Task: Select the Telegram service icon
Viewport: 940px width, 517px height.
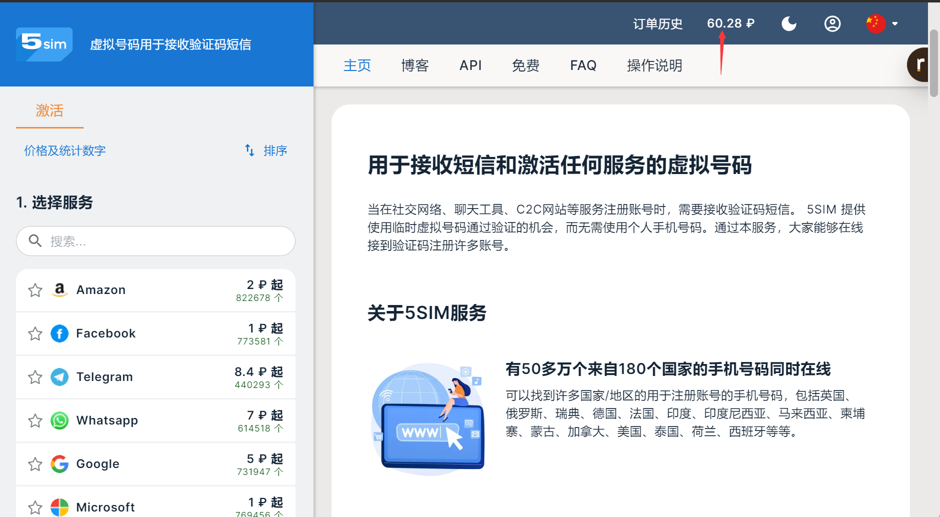Action: click(60, 377)
